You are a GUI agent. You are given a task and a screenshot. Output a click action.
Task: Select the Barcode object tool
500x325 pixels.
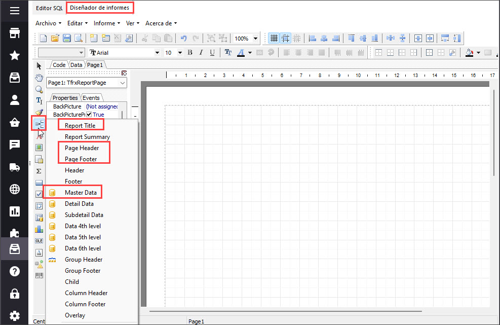click(39, 275)
